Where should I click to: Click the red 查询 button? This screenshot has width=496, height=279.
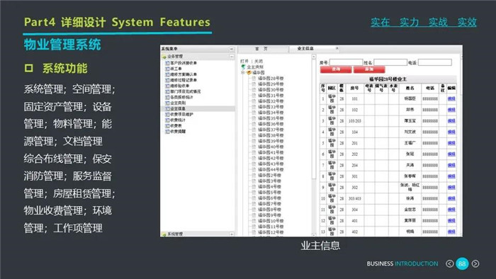pos(336,69)
